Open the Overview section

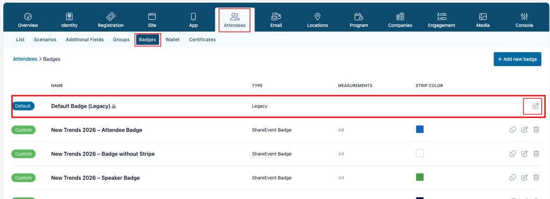tap(28, 20)
